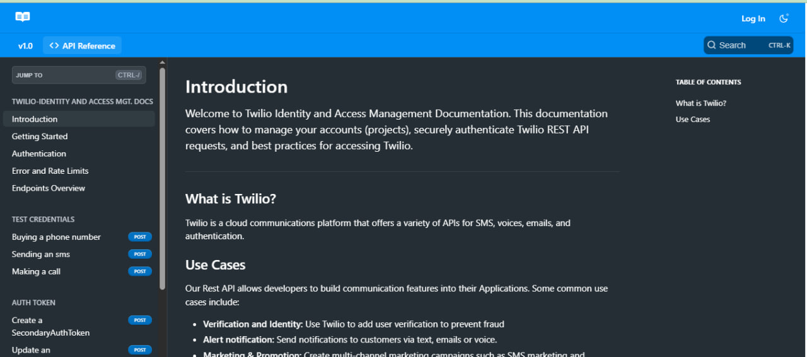
Task: Click the AUTH TOKEN section label
Action: 33,303
